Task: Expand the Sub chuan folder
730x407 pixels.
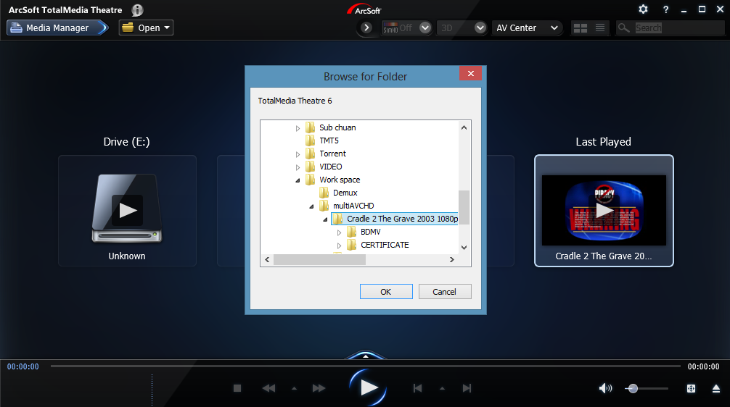Action: point(298,128)
